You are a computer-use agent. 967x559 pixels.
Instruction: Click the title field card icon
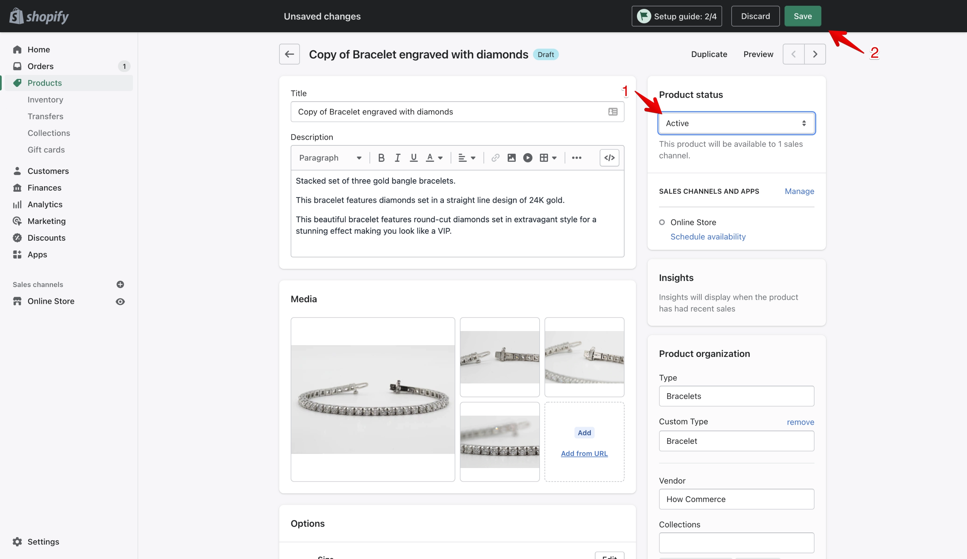[x=613, y=112]
